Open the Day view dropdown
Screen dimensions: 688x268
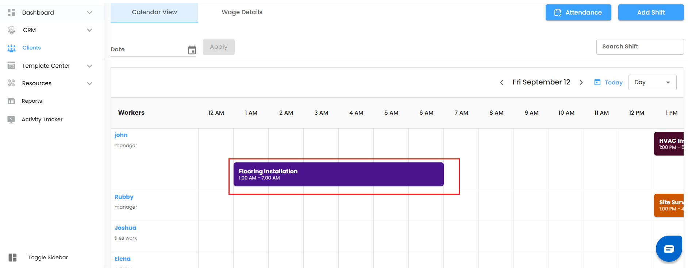click(652, 82)
